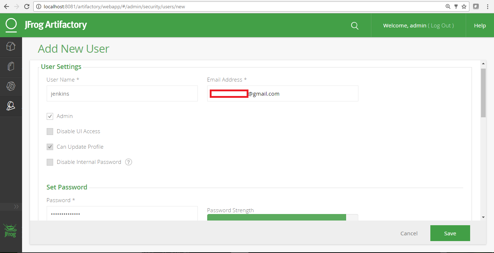The image size is (494, 253).
Task: Click the site info icon in address bar
Action: [x=39, y=6]
